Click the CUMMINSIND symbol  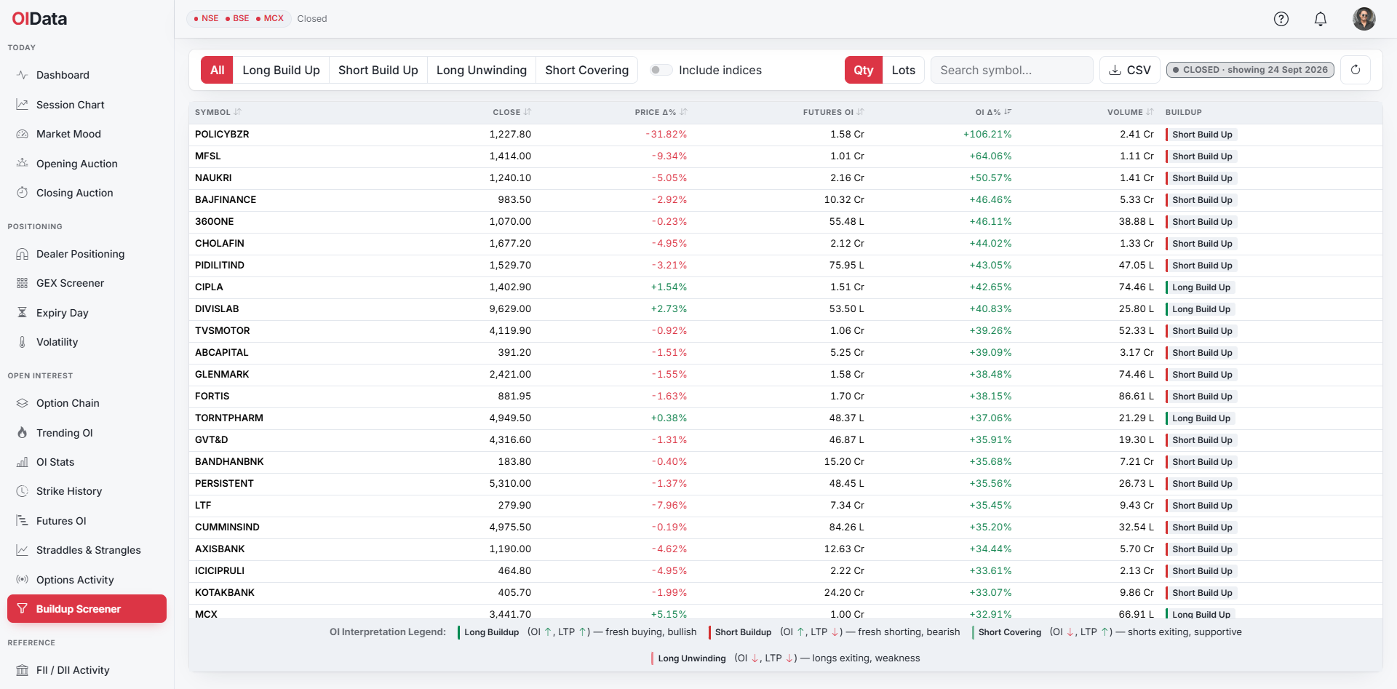tap(227, 527)
